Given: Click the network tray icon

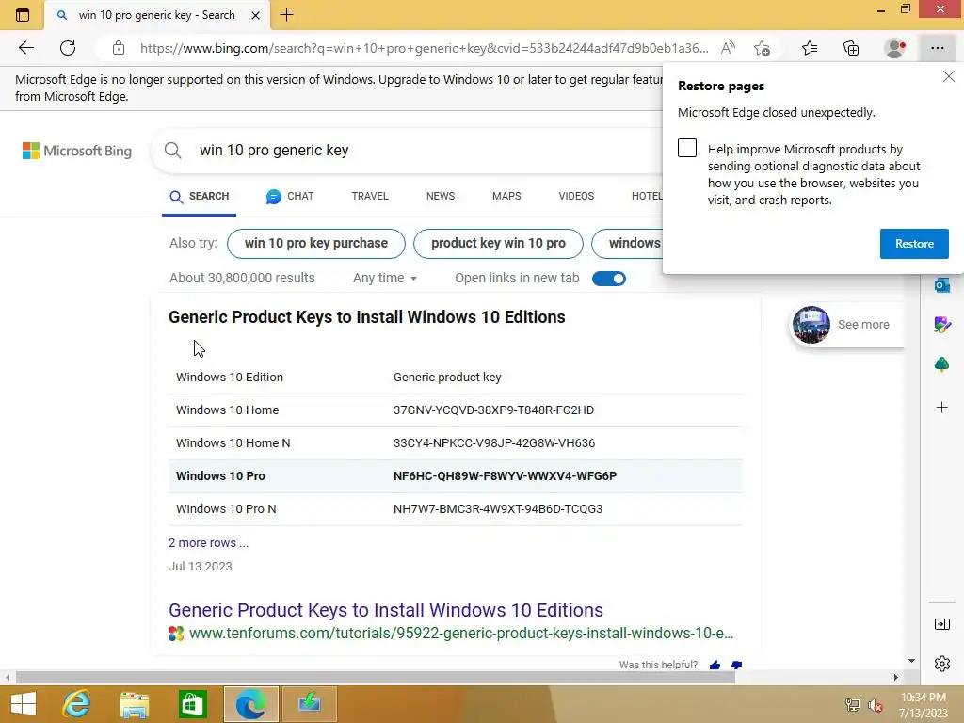Looking at the screenshot, I should tap(852, 705).
